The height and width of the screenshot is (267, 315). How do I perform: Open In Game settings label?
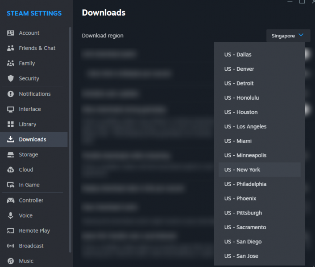click(29, 185)
